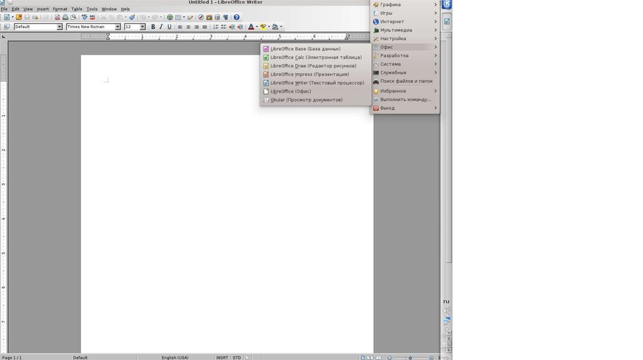This screenshot has height=360, width=643.
Task: Open a file with the Open folder icon
Action: [19, 17]
